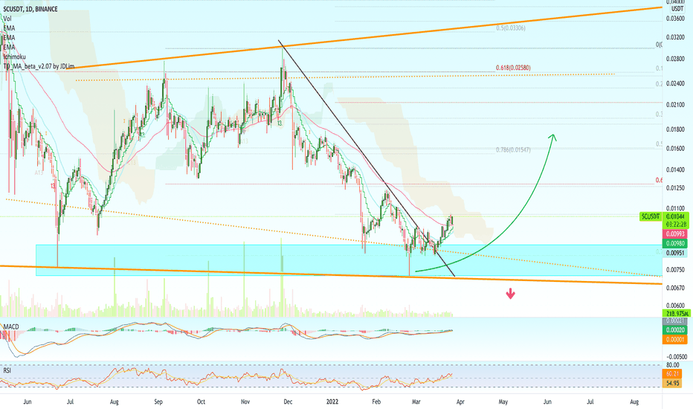Click the red 0.00993 price tag
This screenshot has height=409, width=693.
click(x=675, y=234)
